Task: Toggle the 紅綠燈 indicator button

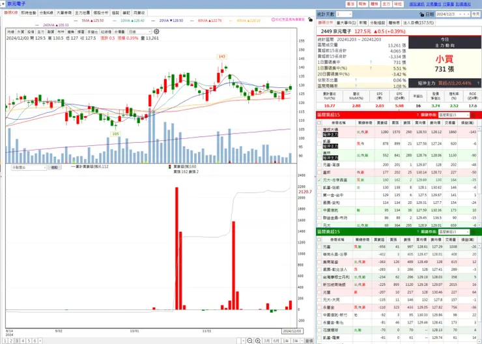Action: pos(106,32)
